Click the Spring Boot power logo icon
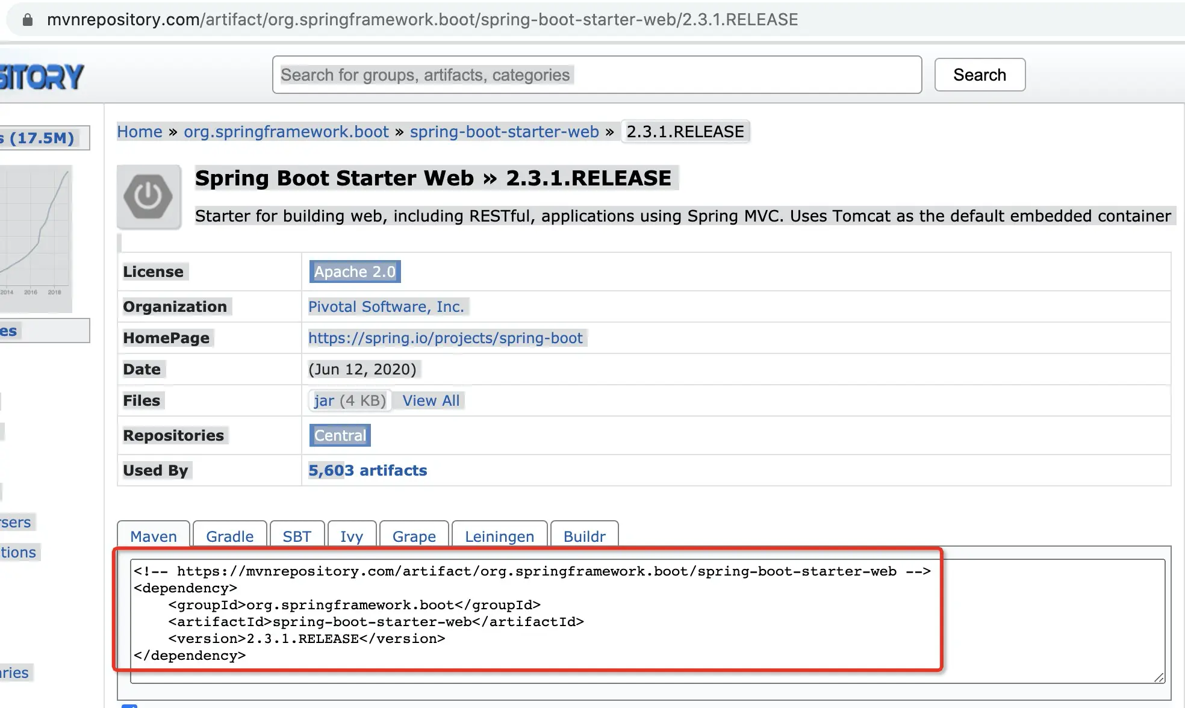The image size is (1185, 708). (x=148, y=196)
